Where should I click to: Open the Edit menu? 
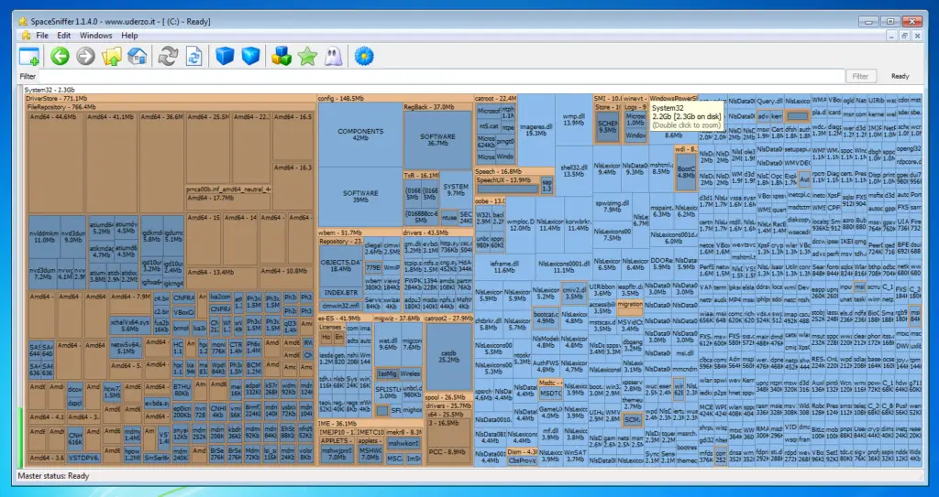(64, 36)
